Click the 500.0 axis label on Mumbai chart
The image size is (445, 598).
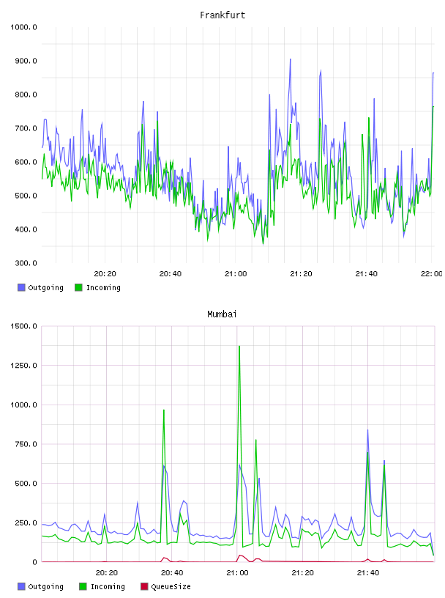point(26,483)
